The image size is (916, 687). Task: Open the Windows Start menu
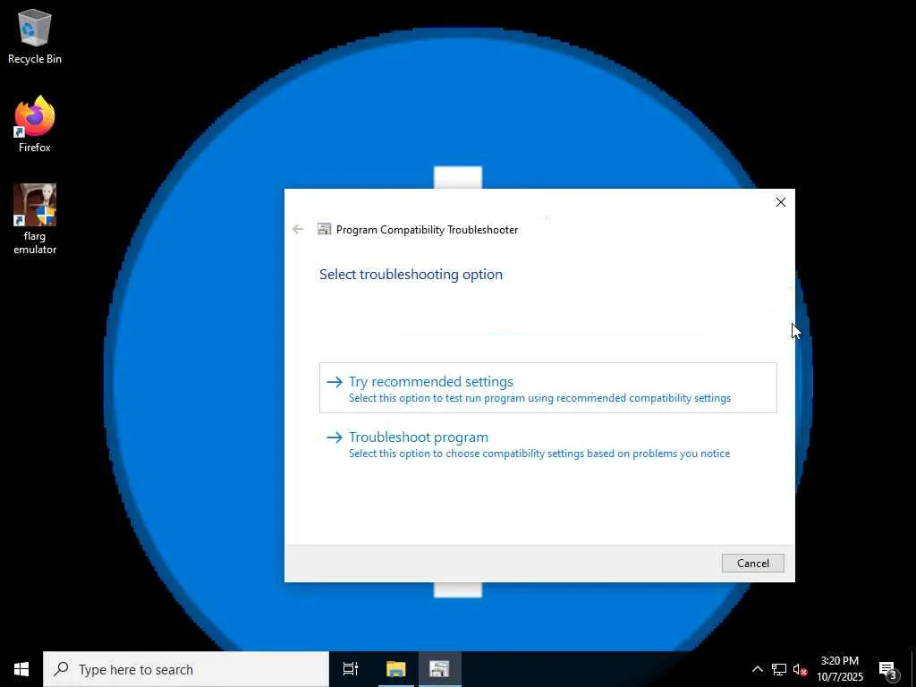pyautogui.click(x=21, y=669)
